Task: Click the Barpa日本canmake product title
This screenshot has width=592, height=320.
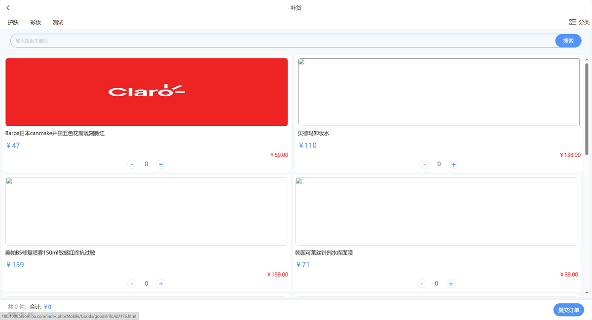Action: 55,133
